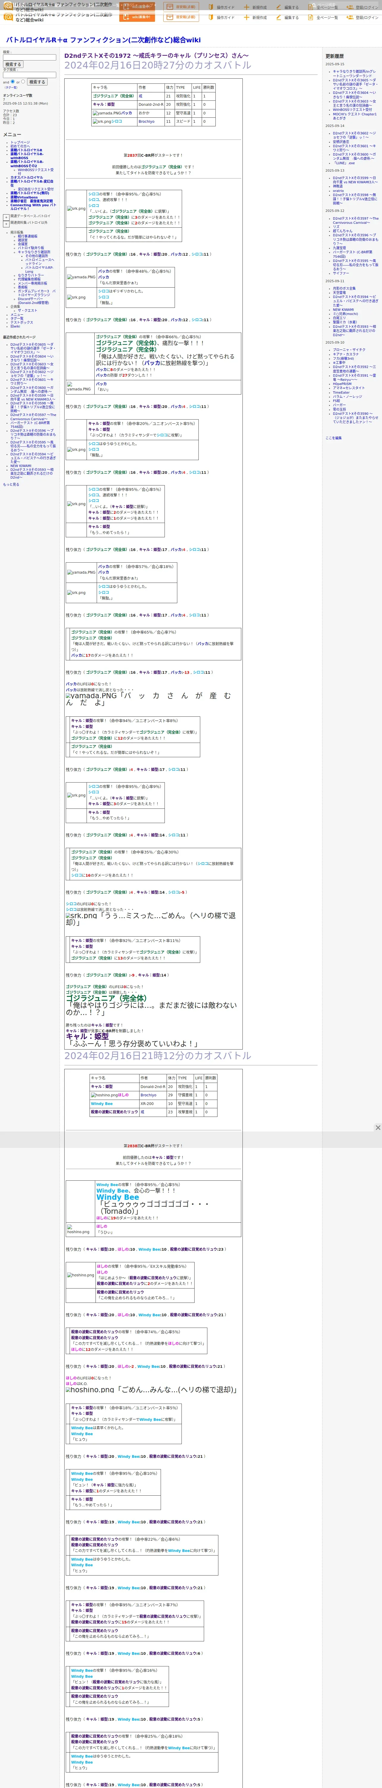
Task: Click the yamada.PNG image in first character table
Action: point(107,113)
